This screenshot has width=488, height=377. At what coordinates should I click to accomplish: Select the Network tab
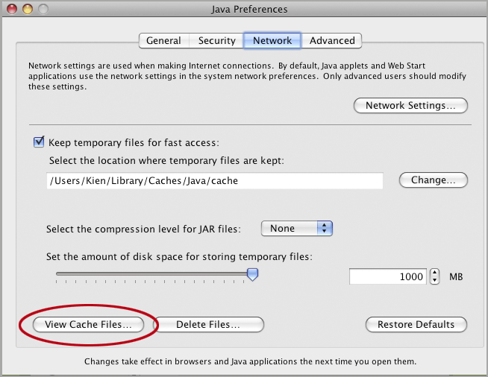pos(272,41)
